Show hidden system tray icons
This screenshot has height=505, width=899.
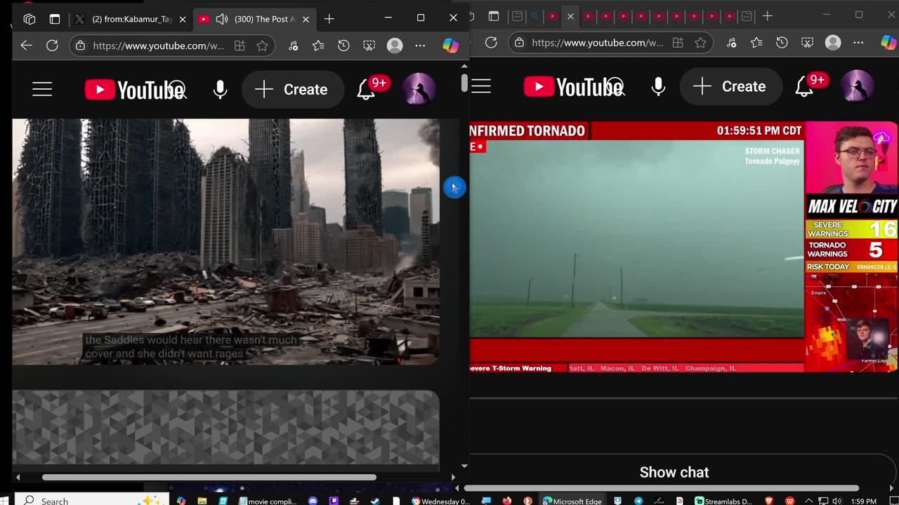810,501
